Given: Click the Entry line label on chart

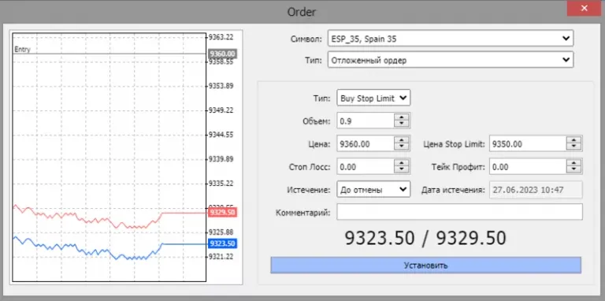Looking at the screenshot, I should coord(22,50).
